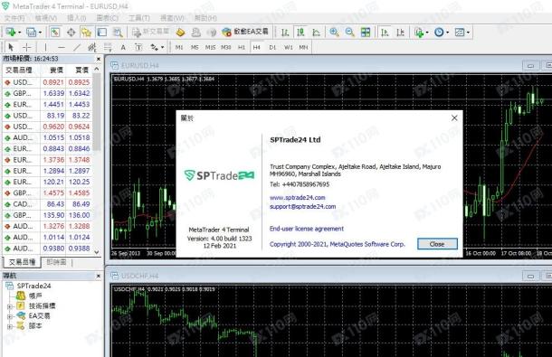The width and height of the screenshot is (552, 357).
Task: Expand the EA trading tree node
Action: coord(10,316)
